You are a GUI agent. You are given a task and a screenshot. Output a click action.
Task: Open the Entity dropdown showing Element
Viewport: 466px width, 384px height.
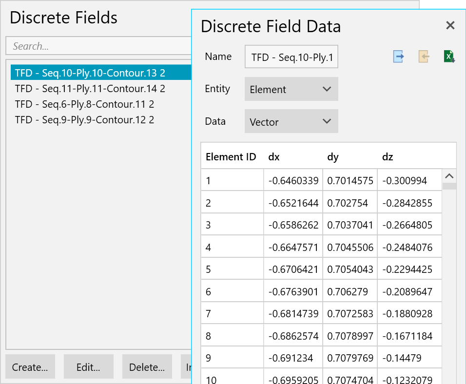coord(291,89)
